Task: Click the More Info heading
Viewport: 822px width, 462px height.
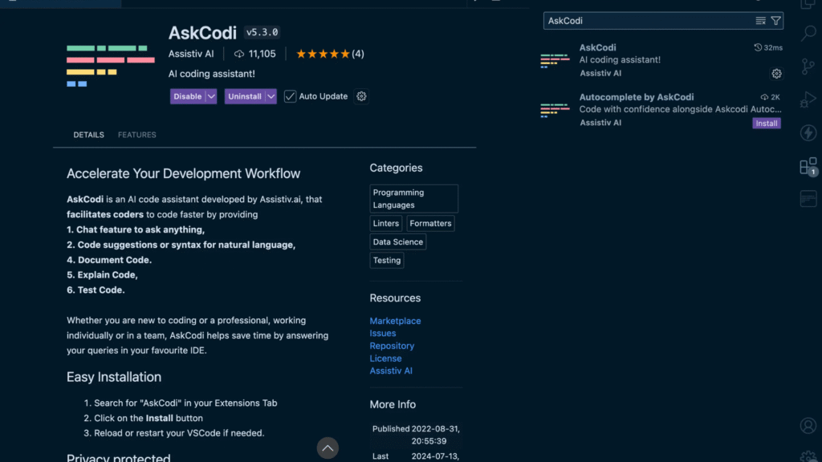Action: pyautogui.click(x=393, y=405)
